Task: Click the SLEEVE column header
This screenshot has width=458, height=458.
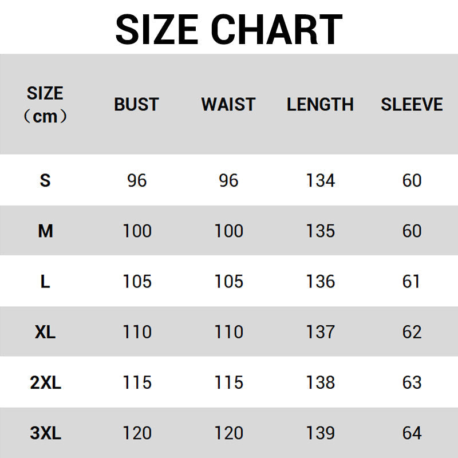Action: click(412, 104)
